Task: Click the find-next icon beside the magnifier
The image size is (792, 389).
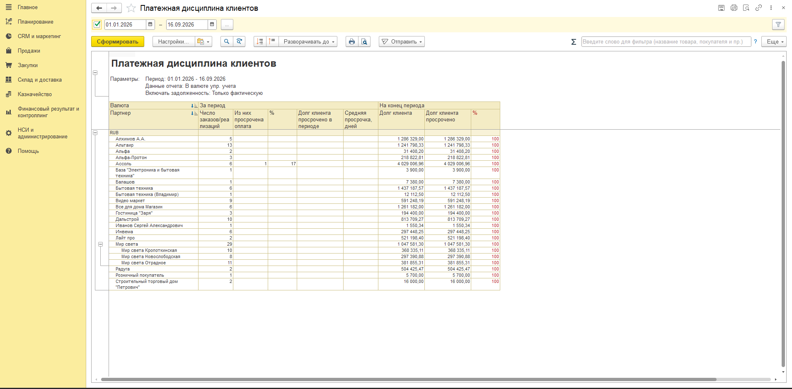Action: [239, 41]
